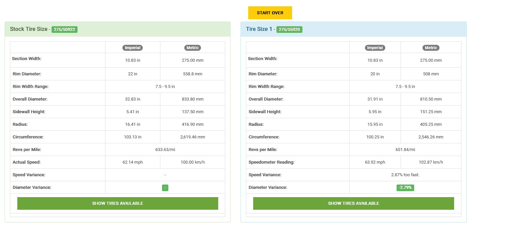This screenshot has width=515, height=229.
Task: Show tires available for Tire Size 1
Action: tap(354, 203)
